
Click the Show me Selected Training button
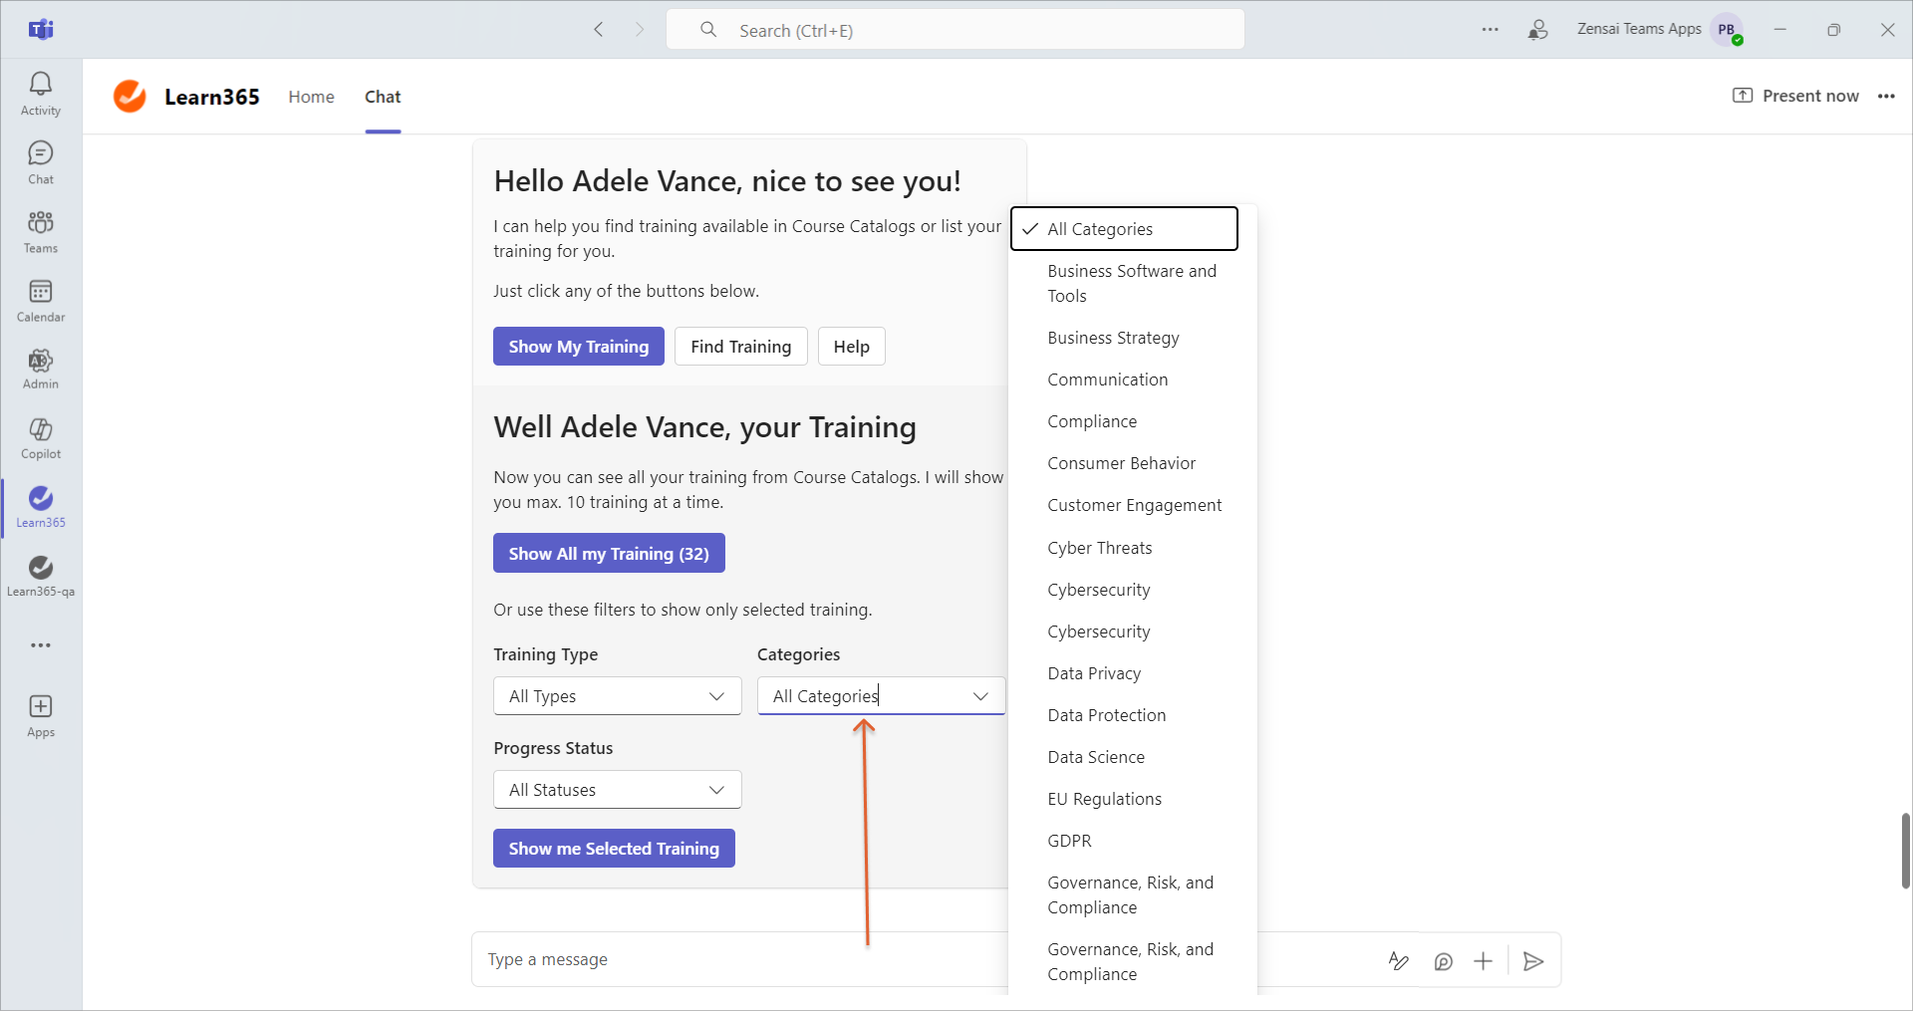tap(614, 849)
